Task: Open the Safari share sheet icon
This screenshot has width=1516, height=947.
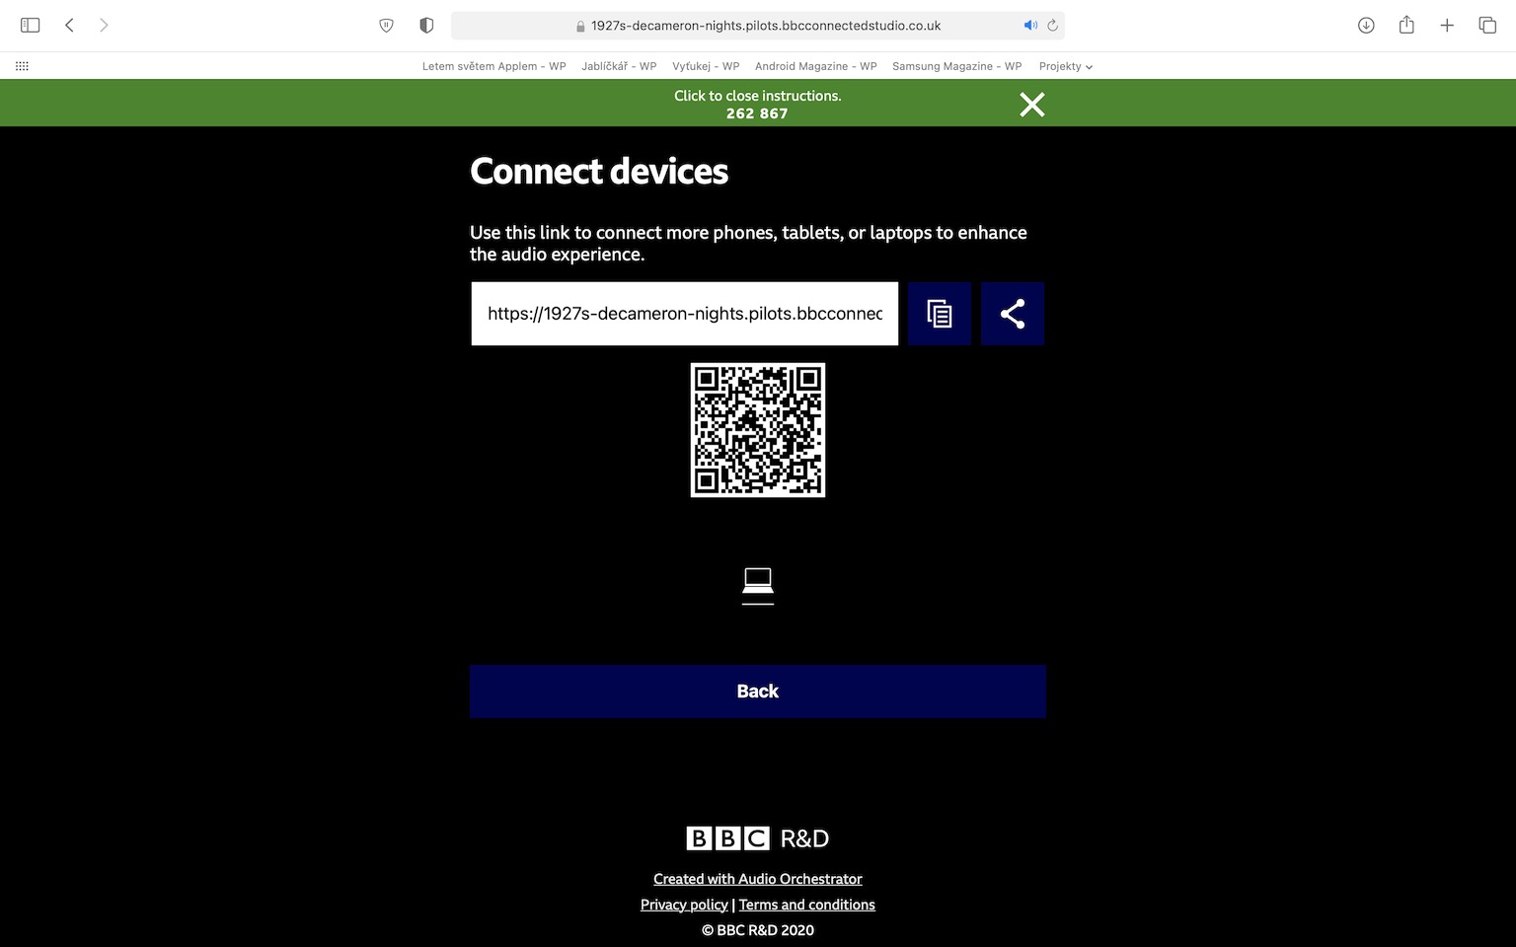Action: (1406, 26)
